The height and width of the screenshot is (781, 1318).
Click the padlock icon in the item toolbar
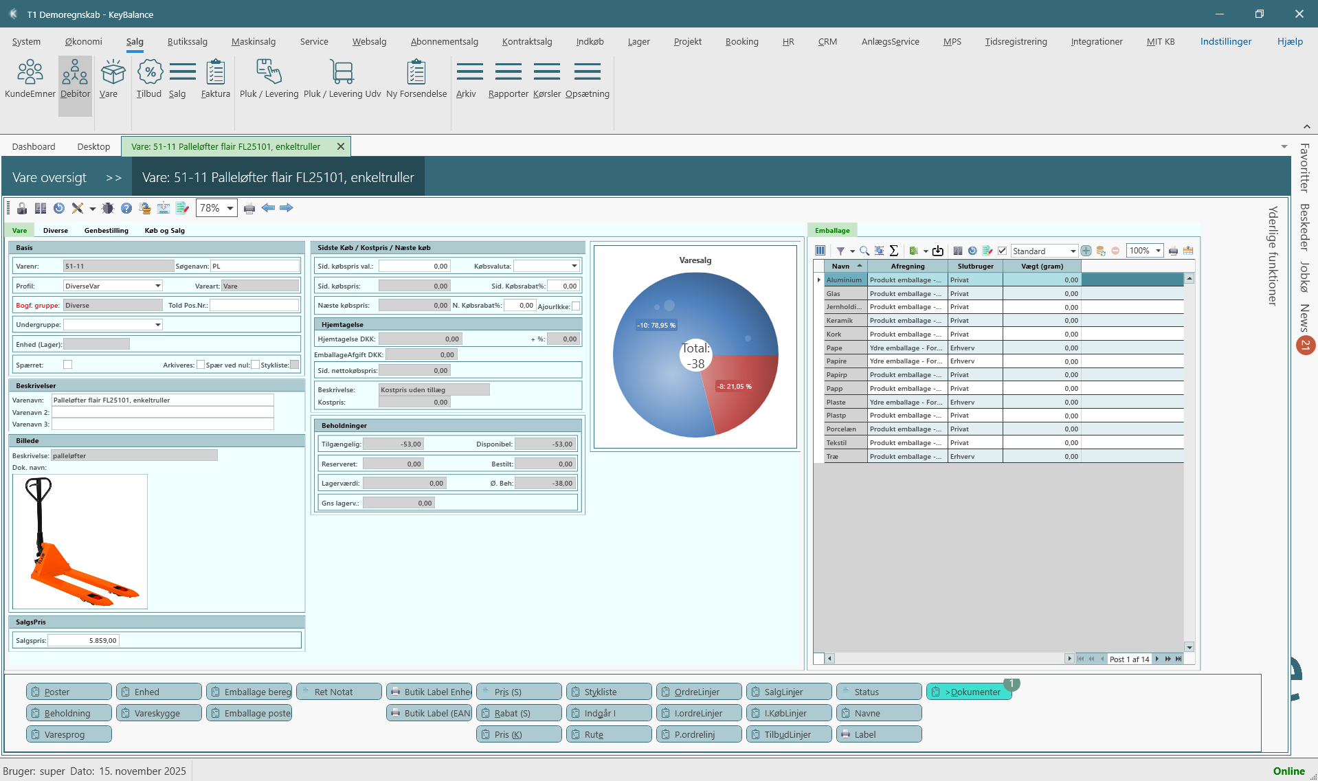tap(22, 208)
